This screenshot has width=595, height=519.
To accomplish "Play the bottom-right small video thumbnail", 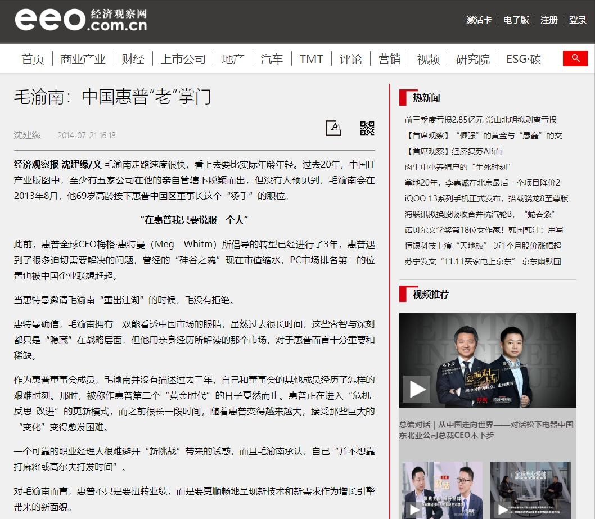I will [x=502, y=509].
